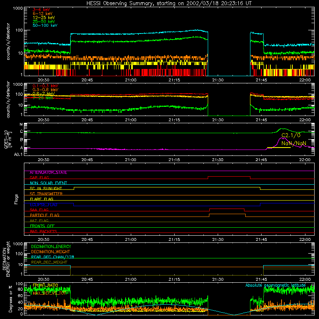Select the 50-100 keV legend label

click(45, 26)
